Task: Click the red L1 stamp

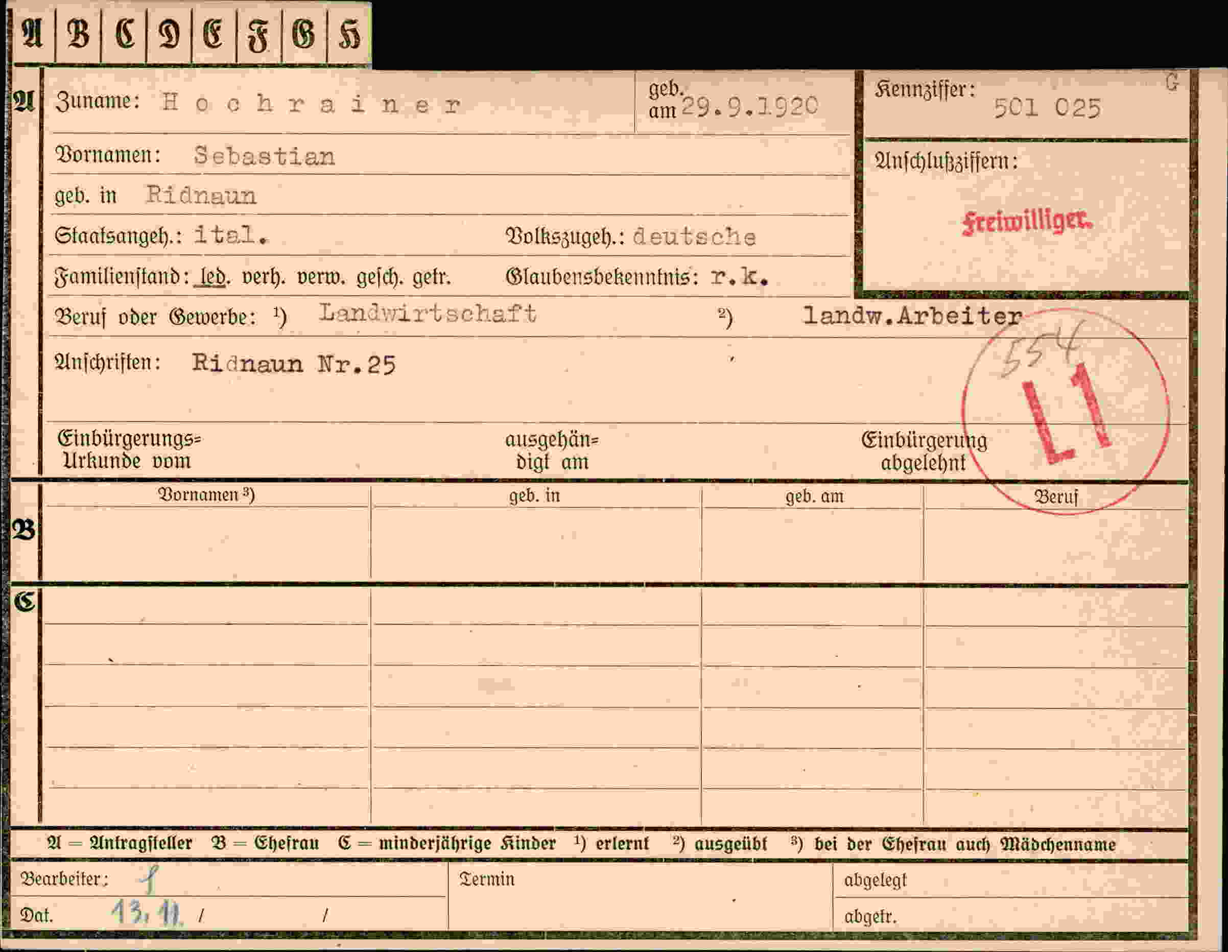Action: tap(1066, 413)
